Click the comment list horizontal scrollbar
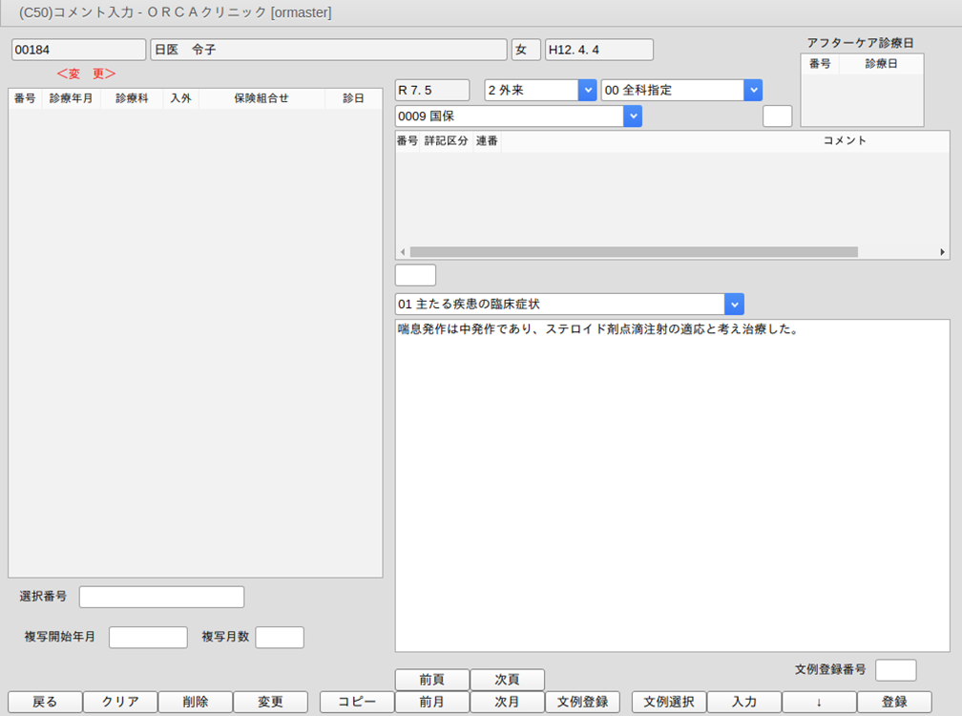 pos(634,252)
